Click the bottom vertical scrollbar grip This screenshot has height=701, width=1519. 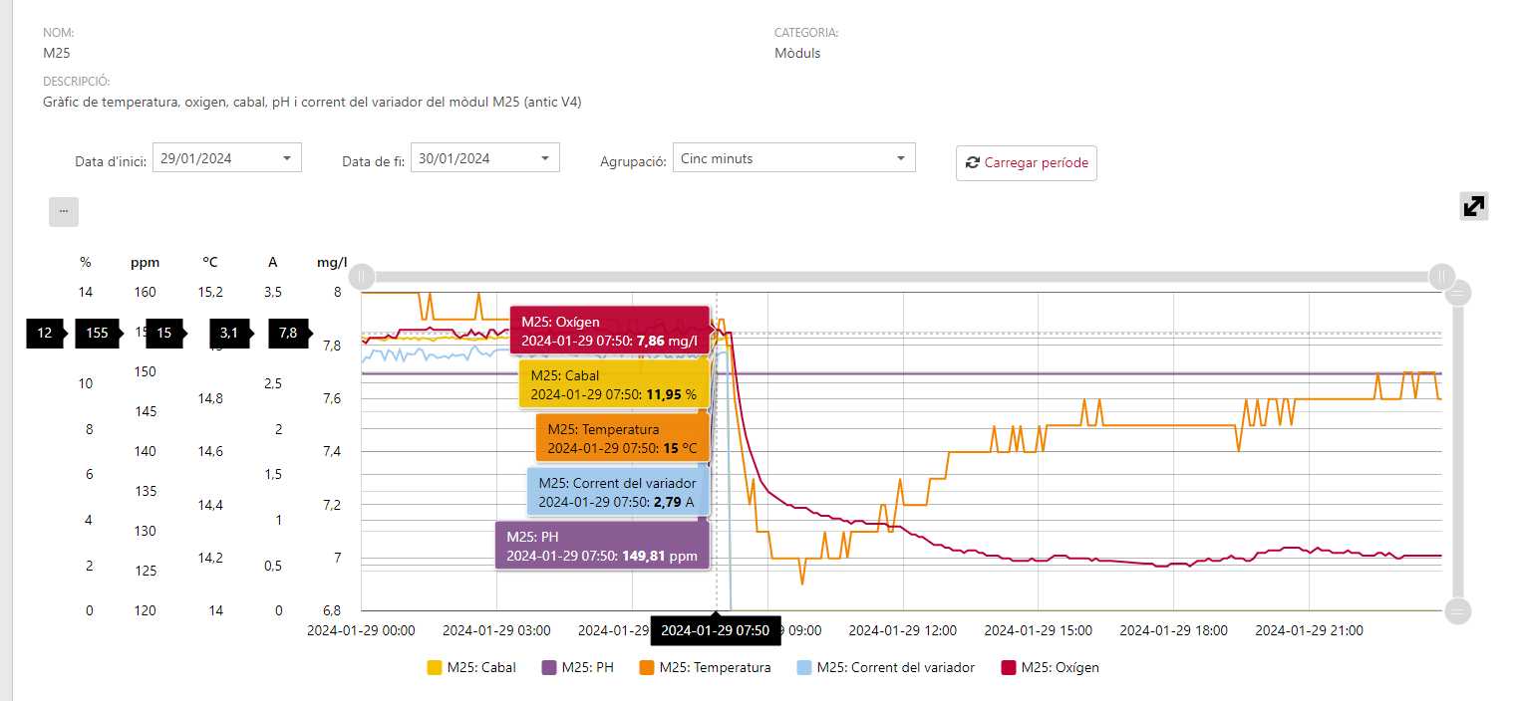coord(1457,610)
